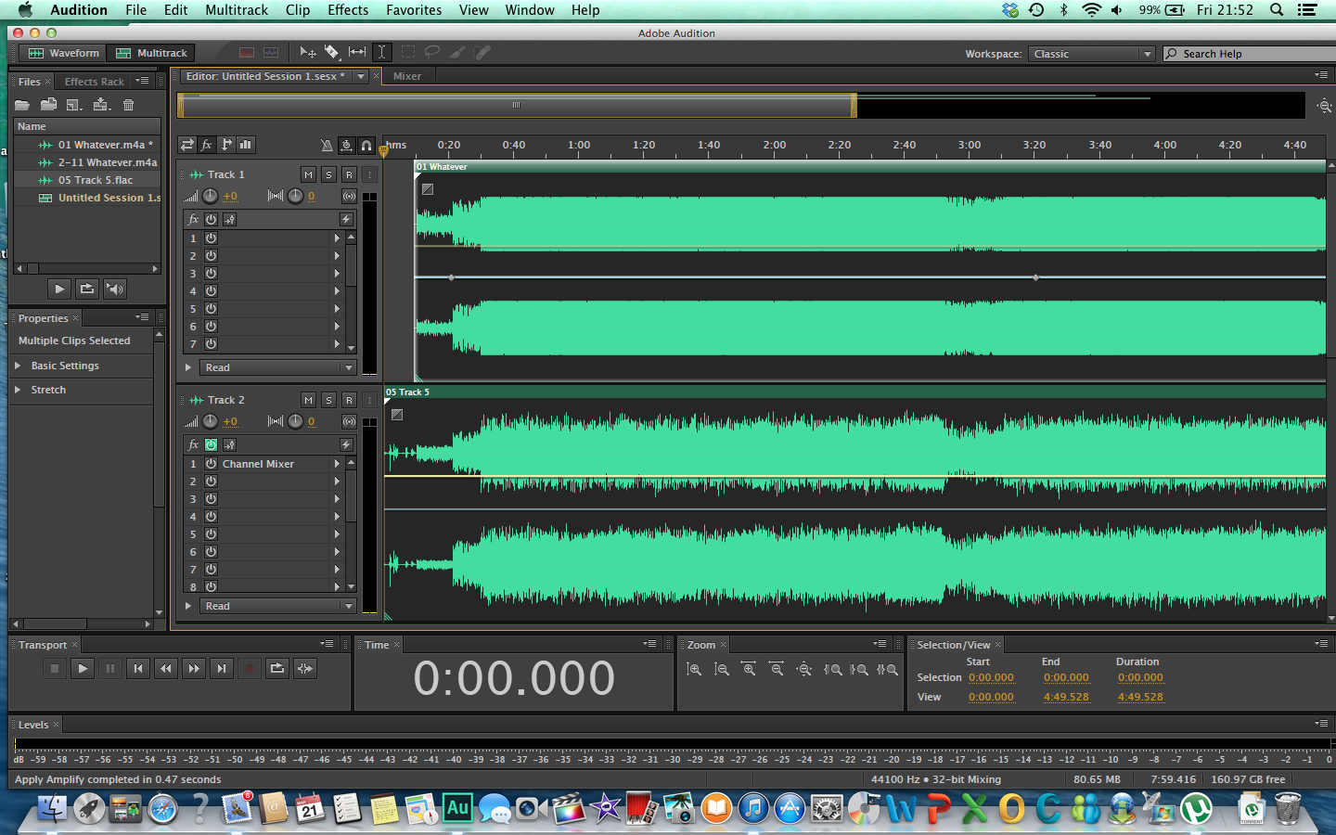
Task: Zoom out time icon in Zoom panel
Action: click(777, 669)
